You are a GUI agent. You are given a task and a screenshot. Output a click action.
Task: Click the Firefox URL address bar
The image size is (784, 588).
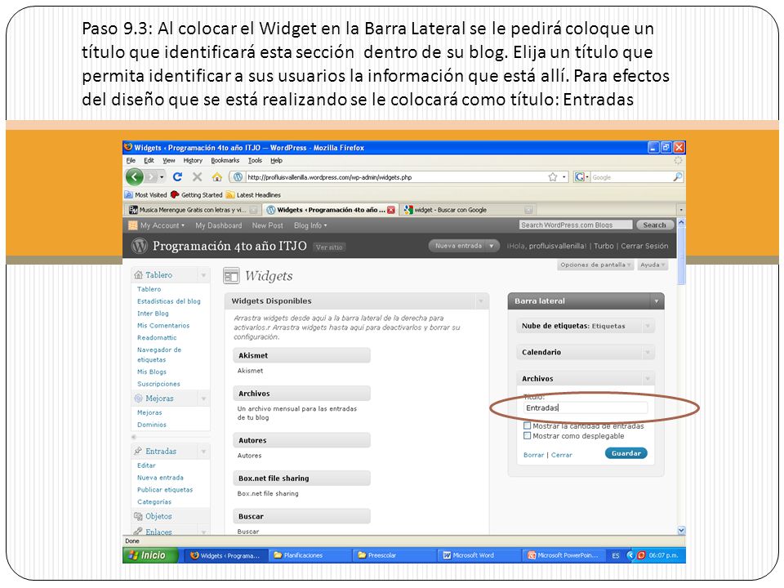coord(399,177)
